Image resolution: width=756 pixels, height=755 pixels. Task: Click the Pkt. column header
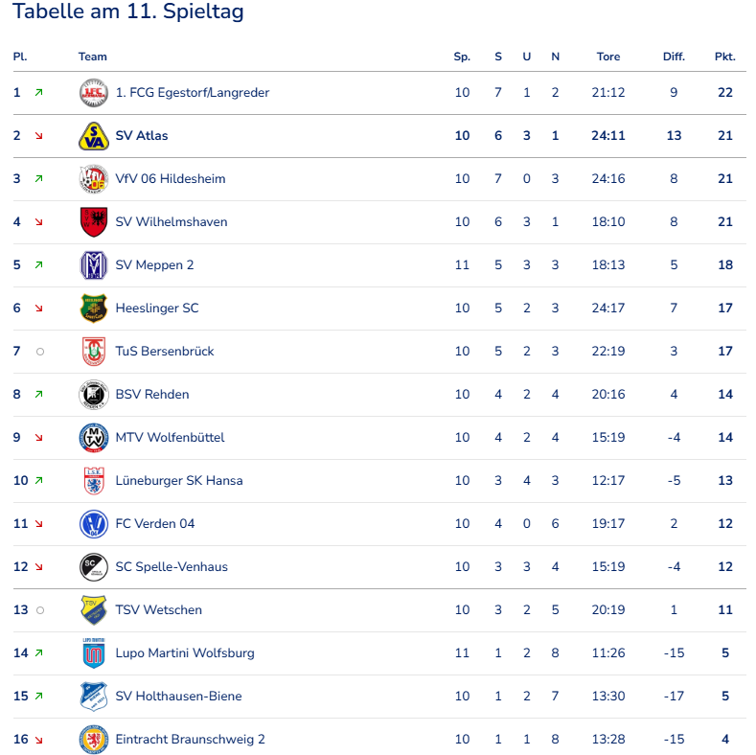[724, 57]
